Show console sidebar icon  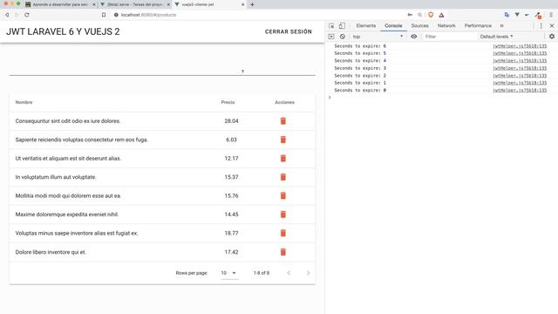(331, 37)
